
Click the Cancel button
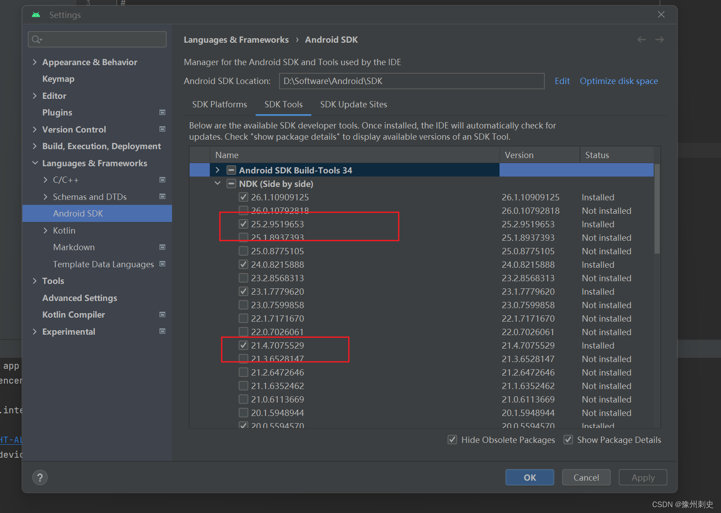pos(586,478)
